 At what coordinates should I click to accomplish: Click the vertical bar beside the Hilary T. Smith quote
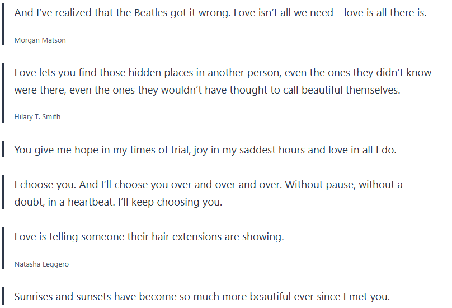pyautogui.click(x=4, y=94)
